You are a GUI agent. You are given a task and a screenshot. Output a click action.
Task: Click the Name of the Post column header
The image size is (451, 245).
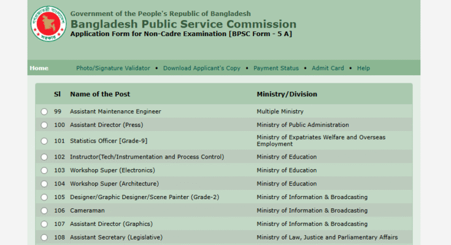click(100, 94)
